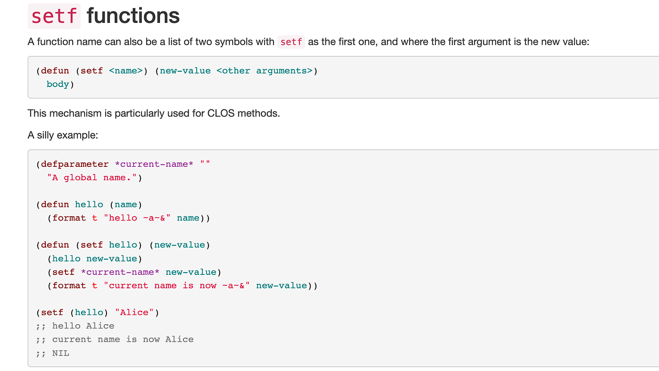Click the comment ";; hello Alice"
Image resolution: width=659 pixels, height=371 pixels.
75,326
